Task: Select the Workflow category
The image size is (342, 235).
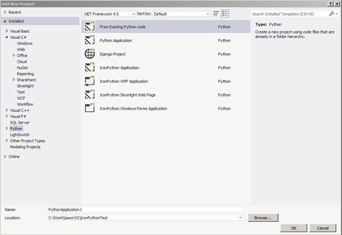Action: pyautogui.click(x=25, y=104)
